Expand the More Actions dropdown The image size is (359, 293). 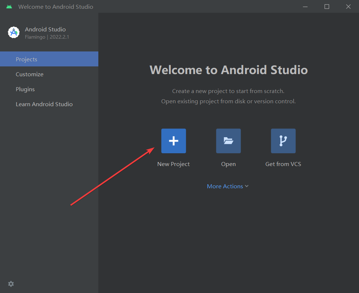228,186
